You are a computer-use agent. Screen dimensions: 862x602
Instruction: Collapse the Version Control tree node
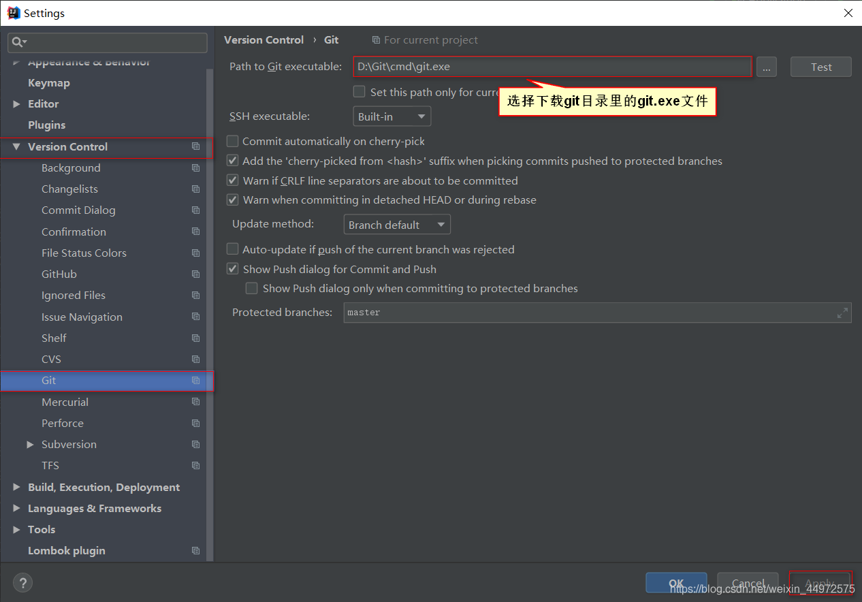(x=16, y=146)
